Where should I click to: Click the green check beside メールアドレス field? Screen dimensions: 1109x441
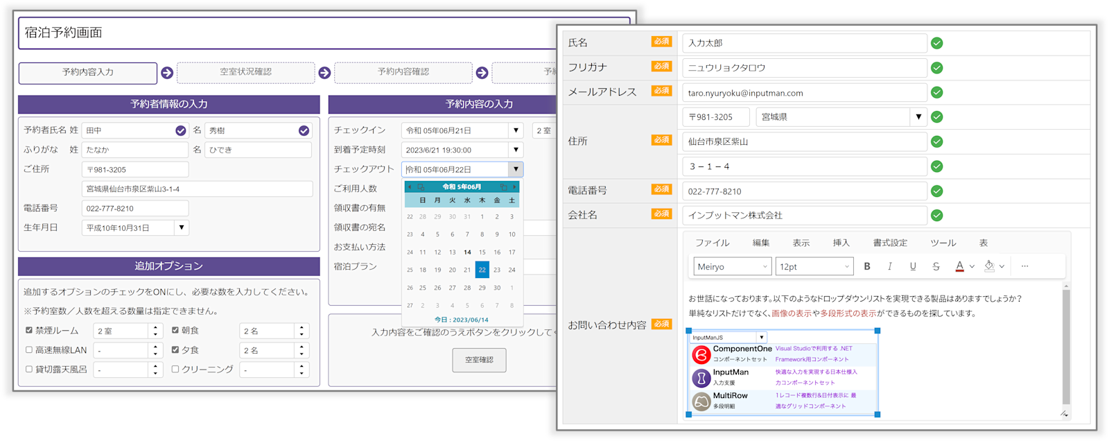(x=937, y=92)
